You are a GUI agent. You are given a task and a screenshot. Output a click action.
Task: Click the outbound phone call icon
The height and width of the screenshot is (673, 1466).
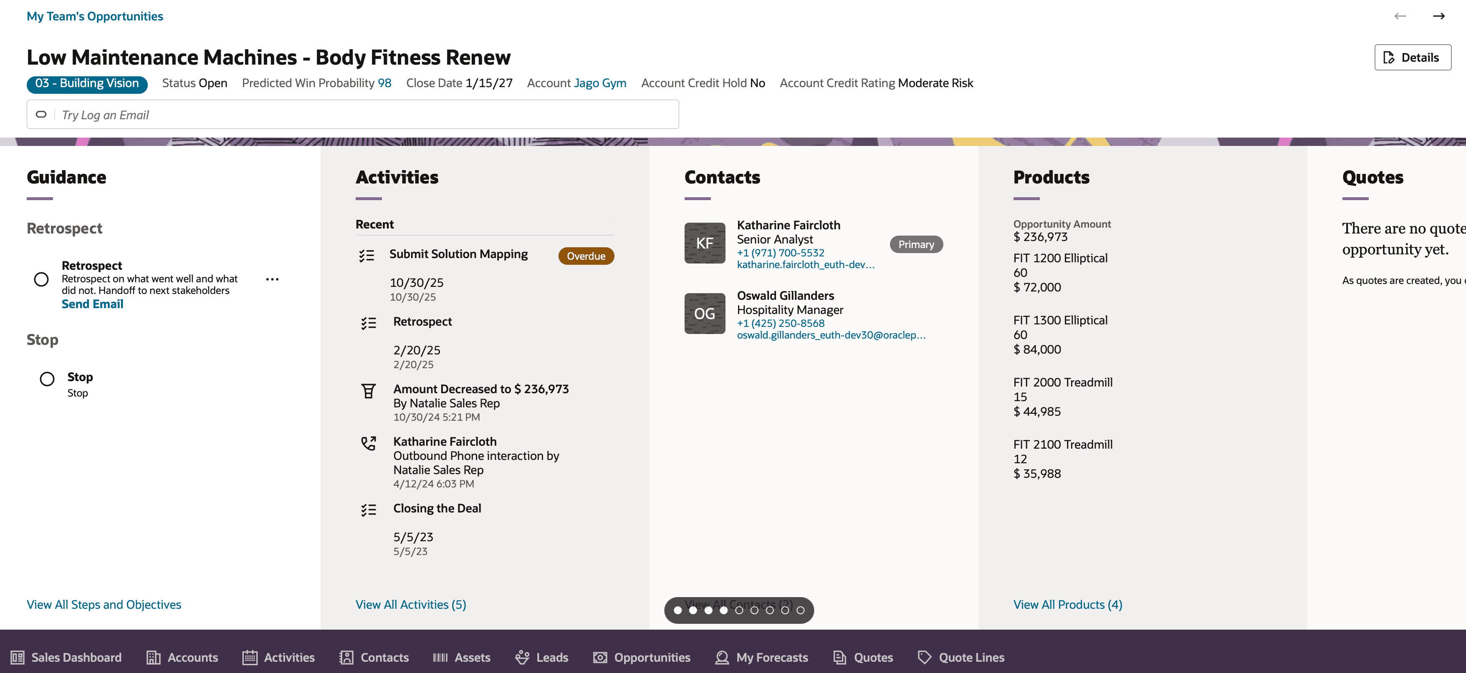(x=368, y=443)
